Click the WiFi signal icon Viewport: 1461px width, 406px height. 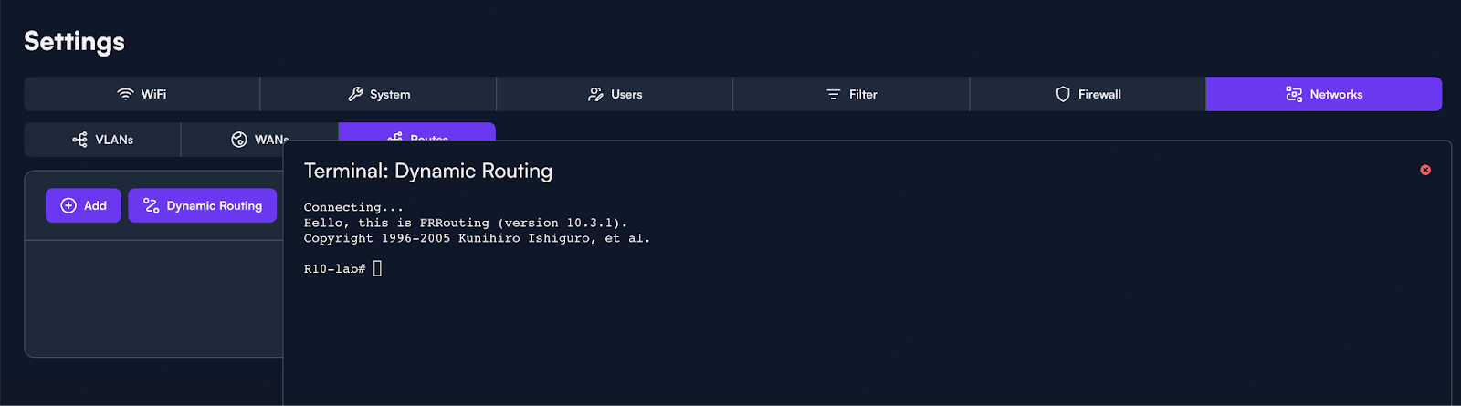pos(126,94)
